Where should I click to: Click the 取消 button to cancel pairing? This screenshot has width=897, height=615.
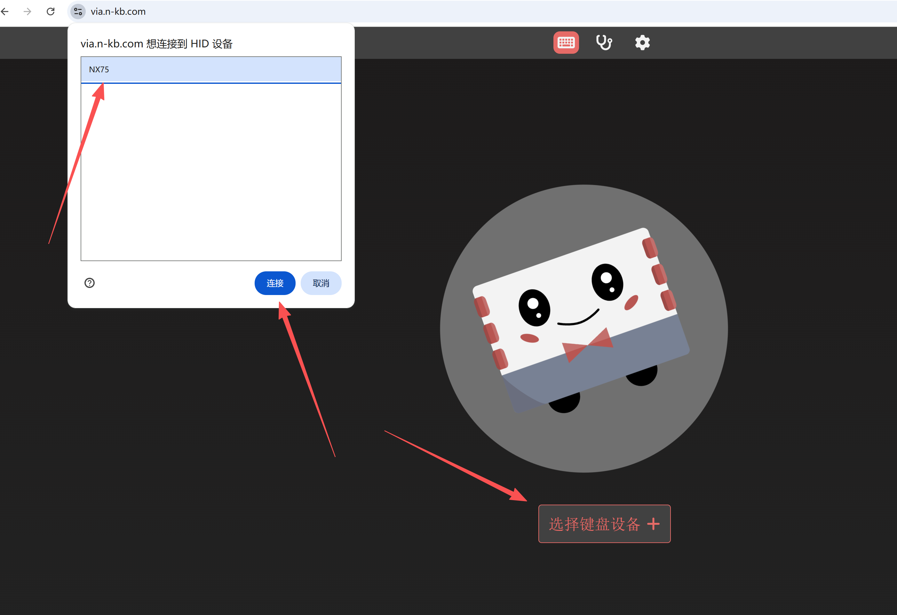pyautogui.click(x=321, y=283)
